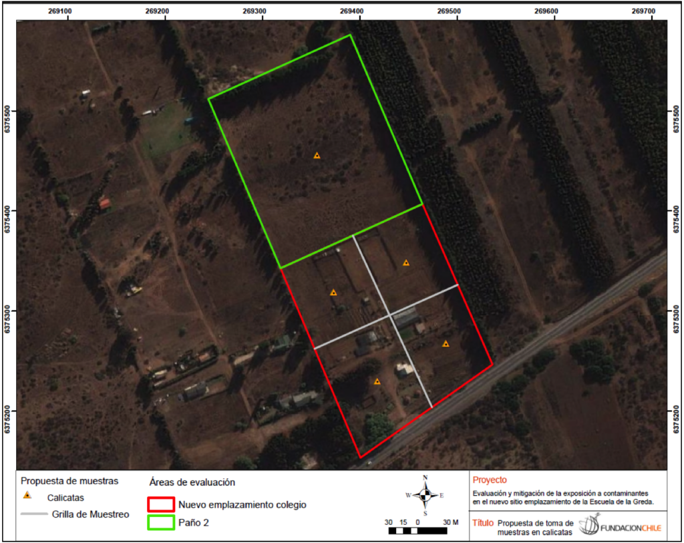
Task: Click the 269400 easting label on top axis
Action: point(352,11)
